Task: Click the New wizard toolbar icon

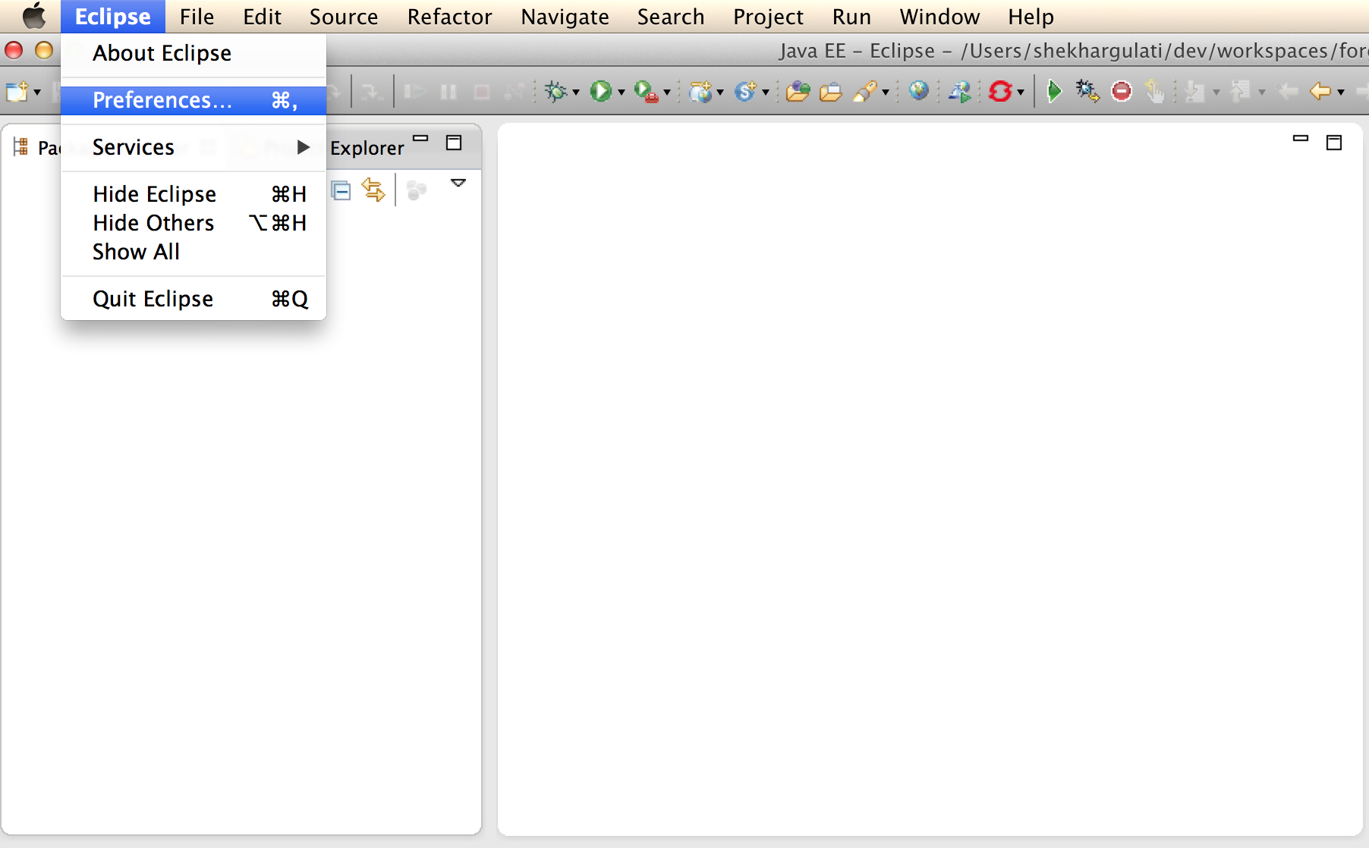Action: click(x=17, y=92)
